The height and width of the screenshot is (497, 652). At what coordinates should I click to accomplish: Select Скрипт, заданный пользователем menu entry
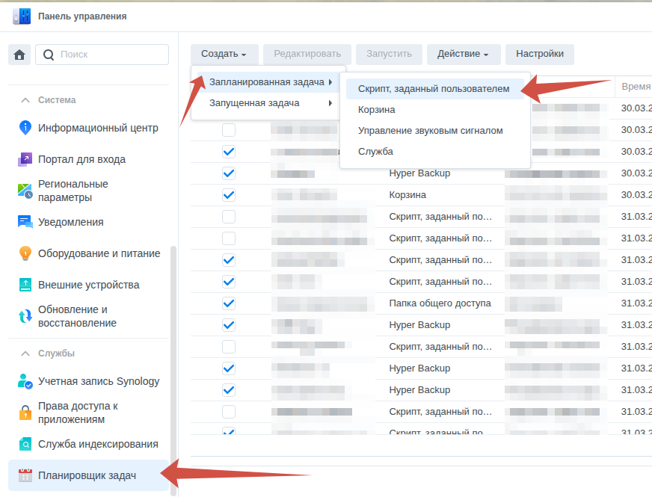[x=434, y=89]
